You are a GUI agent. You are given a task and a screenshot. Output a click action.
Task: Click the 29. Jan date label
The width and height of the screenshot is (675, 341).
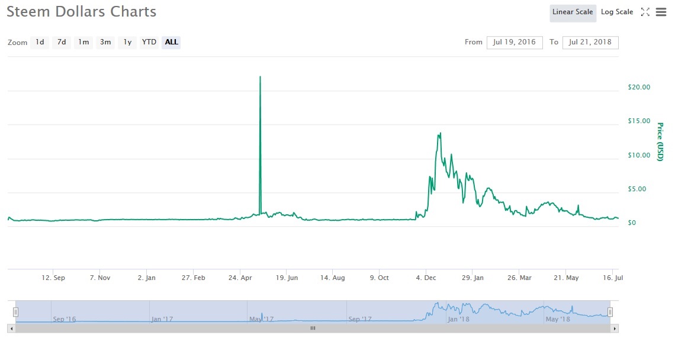tap(472, 278)
